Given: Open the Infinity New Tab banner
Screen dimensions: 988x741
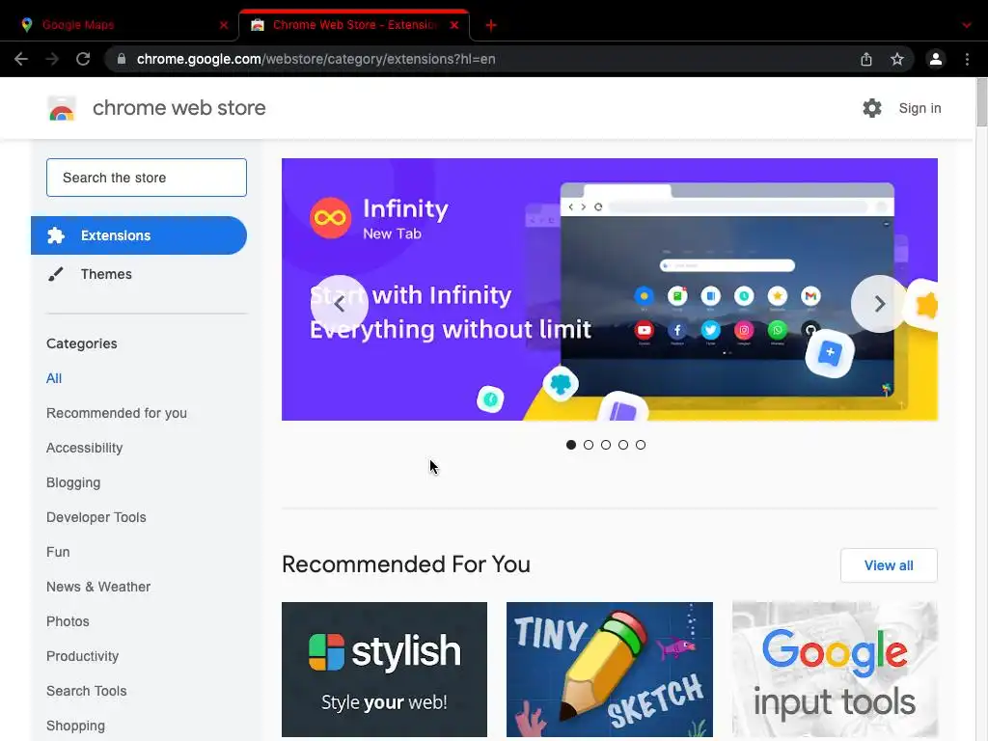Looking at the screenshot, I should point(610,289).
